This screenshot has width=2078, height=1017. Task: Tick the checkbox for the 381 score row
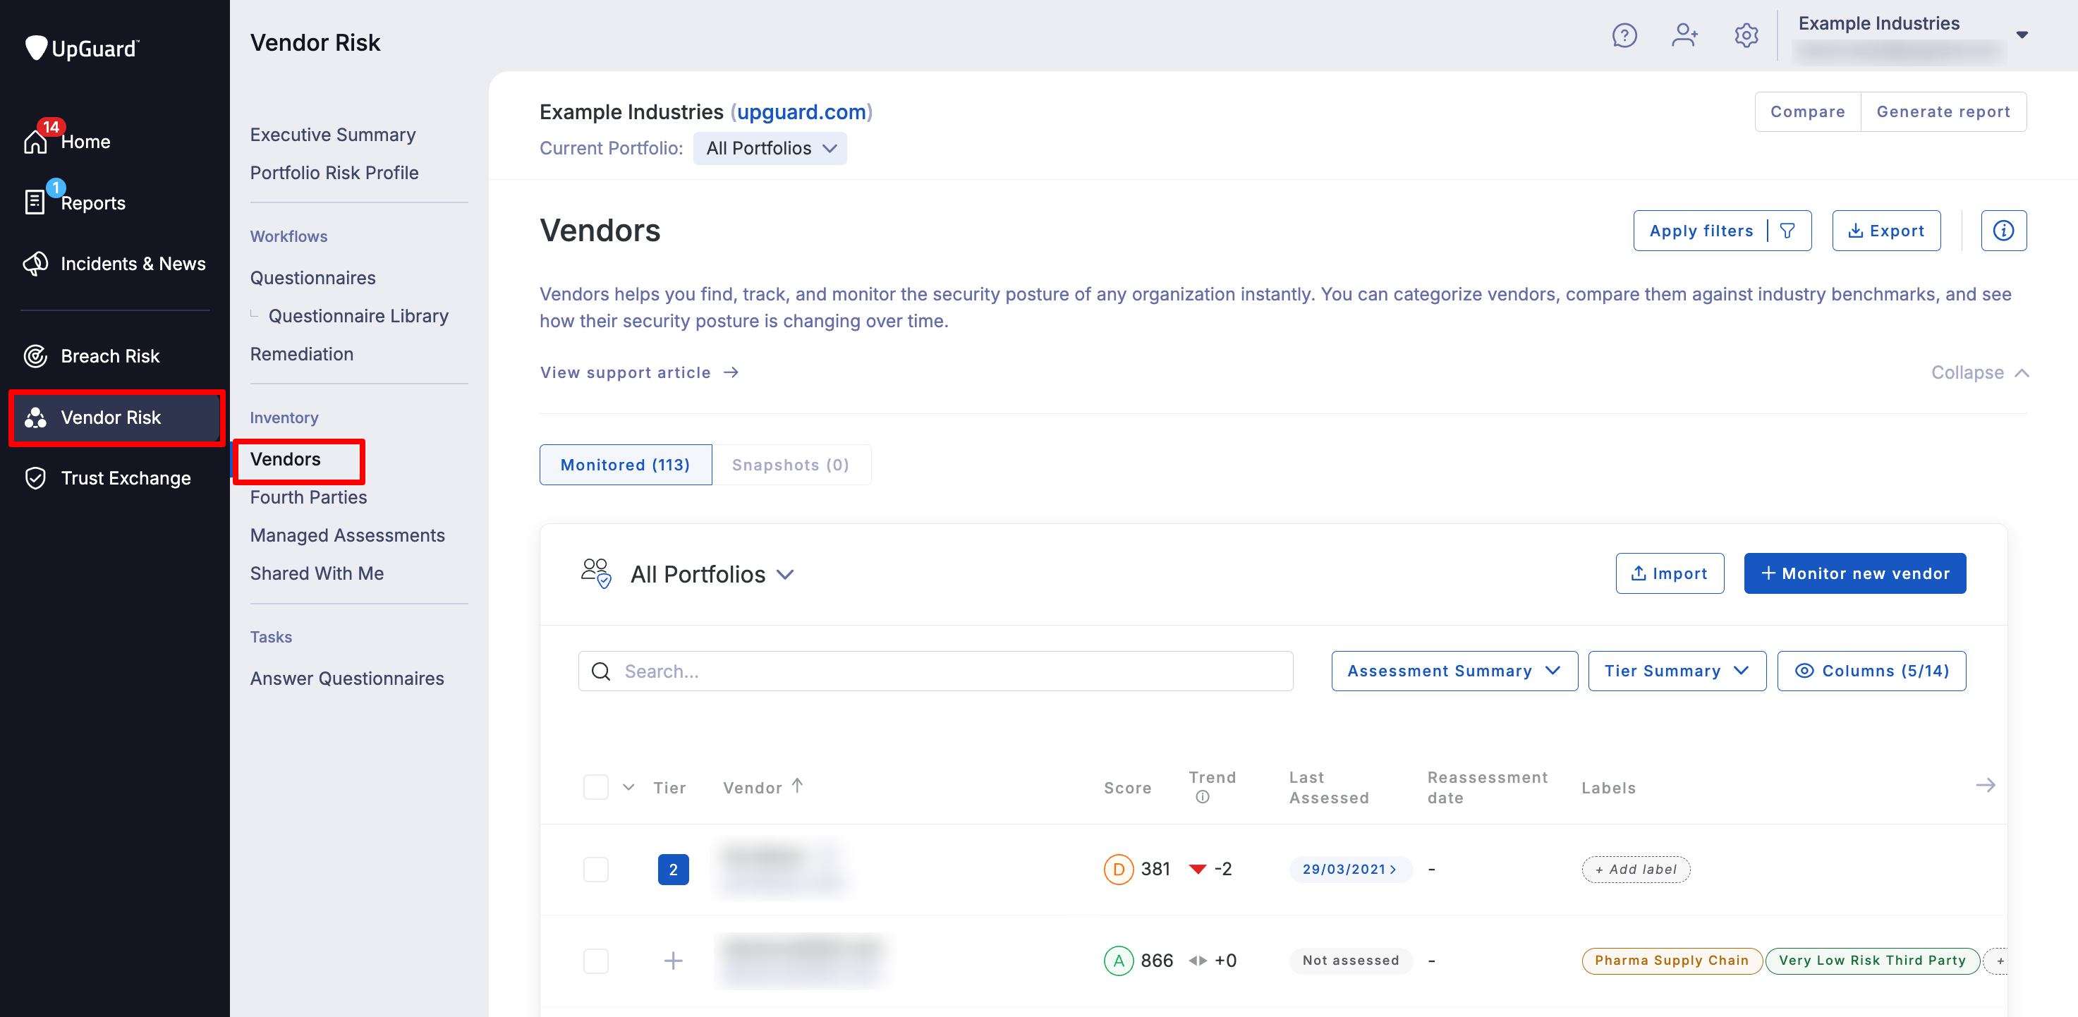pyautogui.click(x=595, y=870)
